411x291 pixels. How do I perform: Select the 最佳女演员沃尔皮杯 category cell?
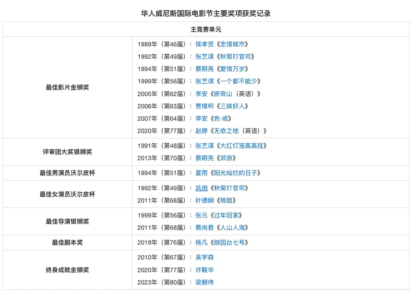tap(67, 194)
